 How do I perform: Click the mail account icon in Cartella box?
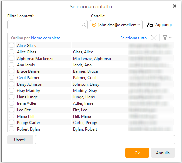pos(94,25)
